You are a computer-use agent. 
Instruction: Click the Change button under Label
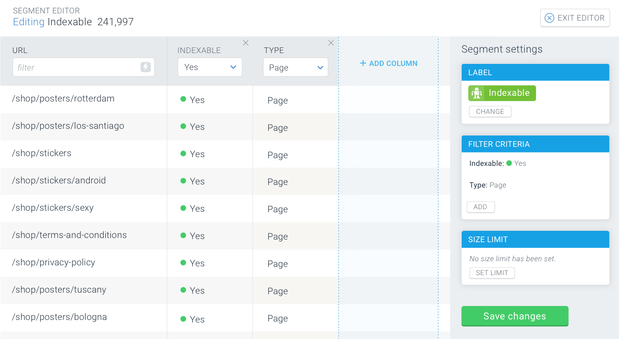(490, 111)
